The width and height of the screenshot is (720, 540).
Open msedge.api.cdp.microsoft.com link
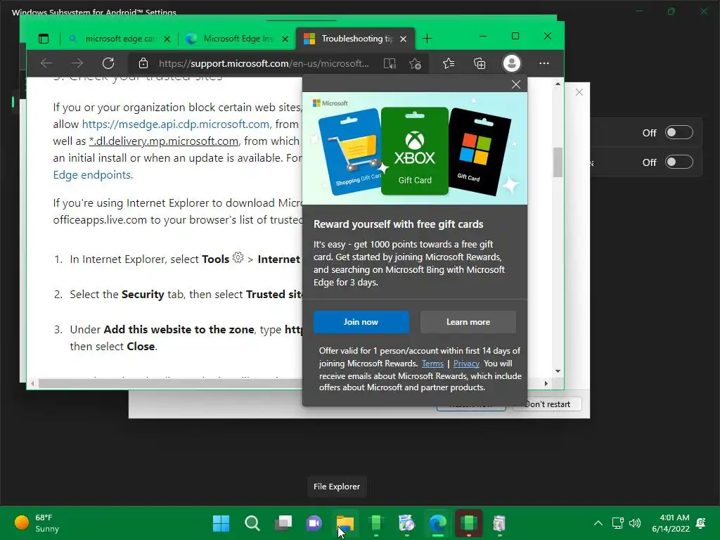point(175,124)
